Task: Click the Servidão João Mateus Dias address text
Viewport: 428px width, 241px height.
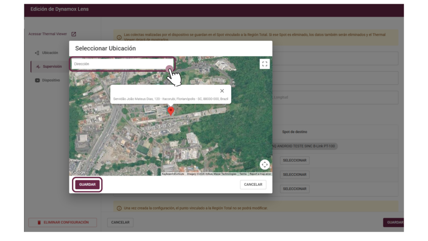Action: coord(171,99)
